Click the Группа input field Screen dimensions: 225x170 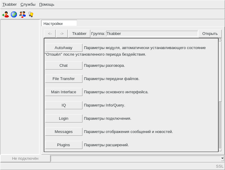tap(152, 34)
